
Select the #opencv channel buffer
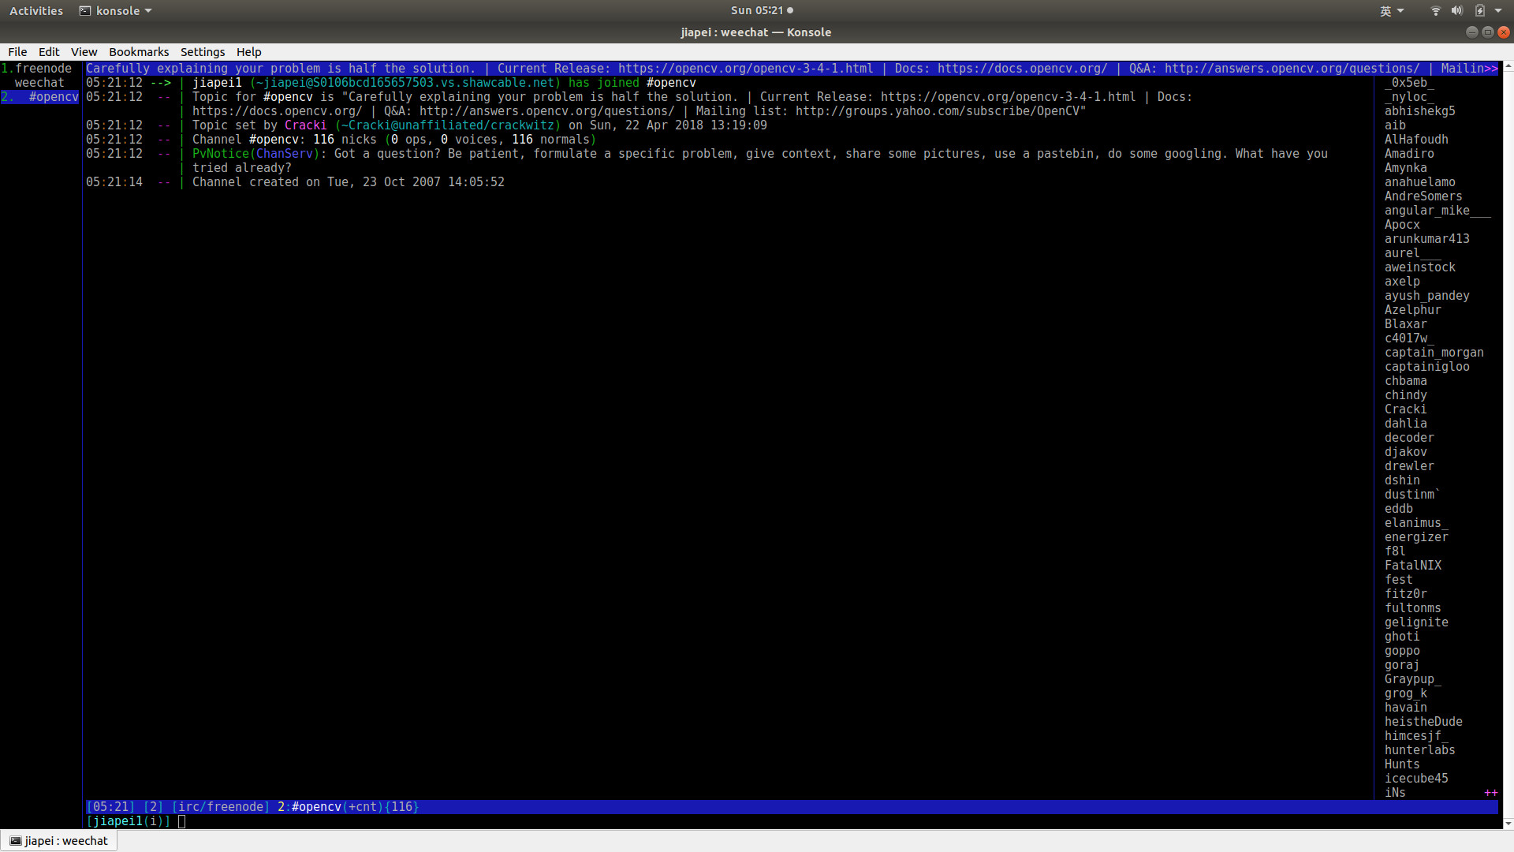pos(53,97)
